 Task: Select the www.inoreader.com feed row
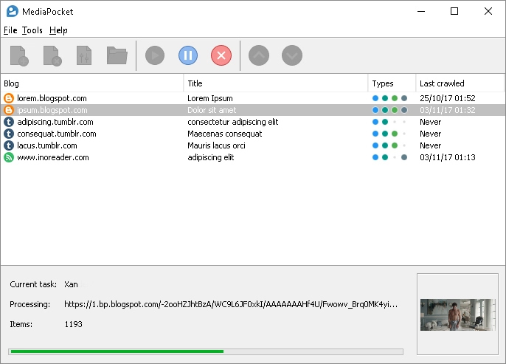point(52,157)
